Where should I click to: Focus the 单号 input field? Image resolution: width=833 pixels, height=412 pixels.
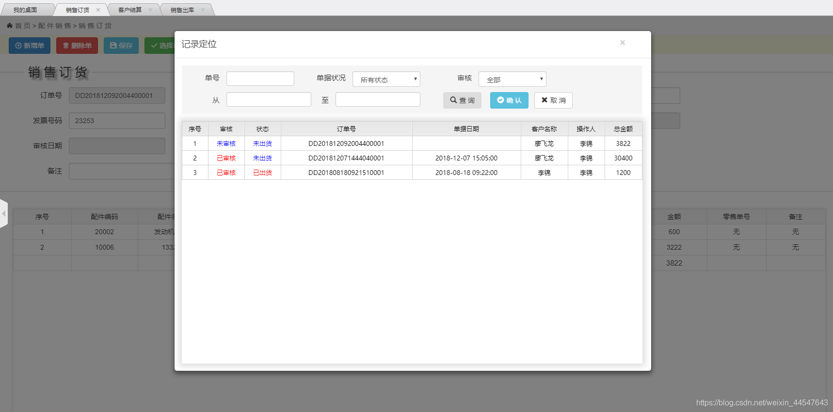(x=260, y=79)
